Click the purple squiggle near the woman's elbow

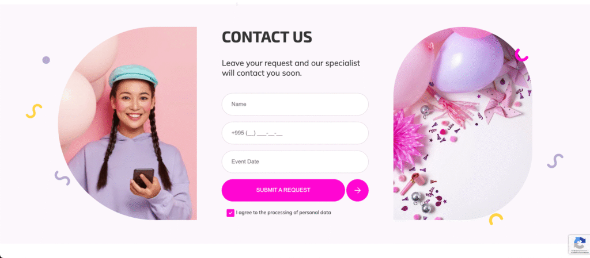(x=62, y=178)
